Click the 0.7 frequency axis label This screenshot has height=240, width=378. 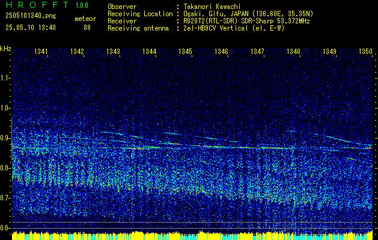click(x=5, y=198)
